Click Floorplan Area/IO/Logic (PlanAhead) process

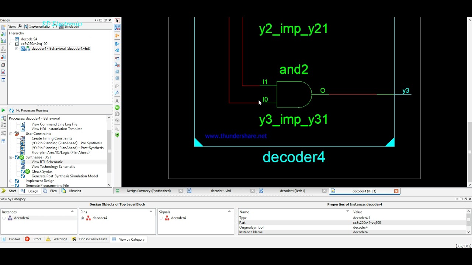[x=60, y=153]
